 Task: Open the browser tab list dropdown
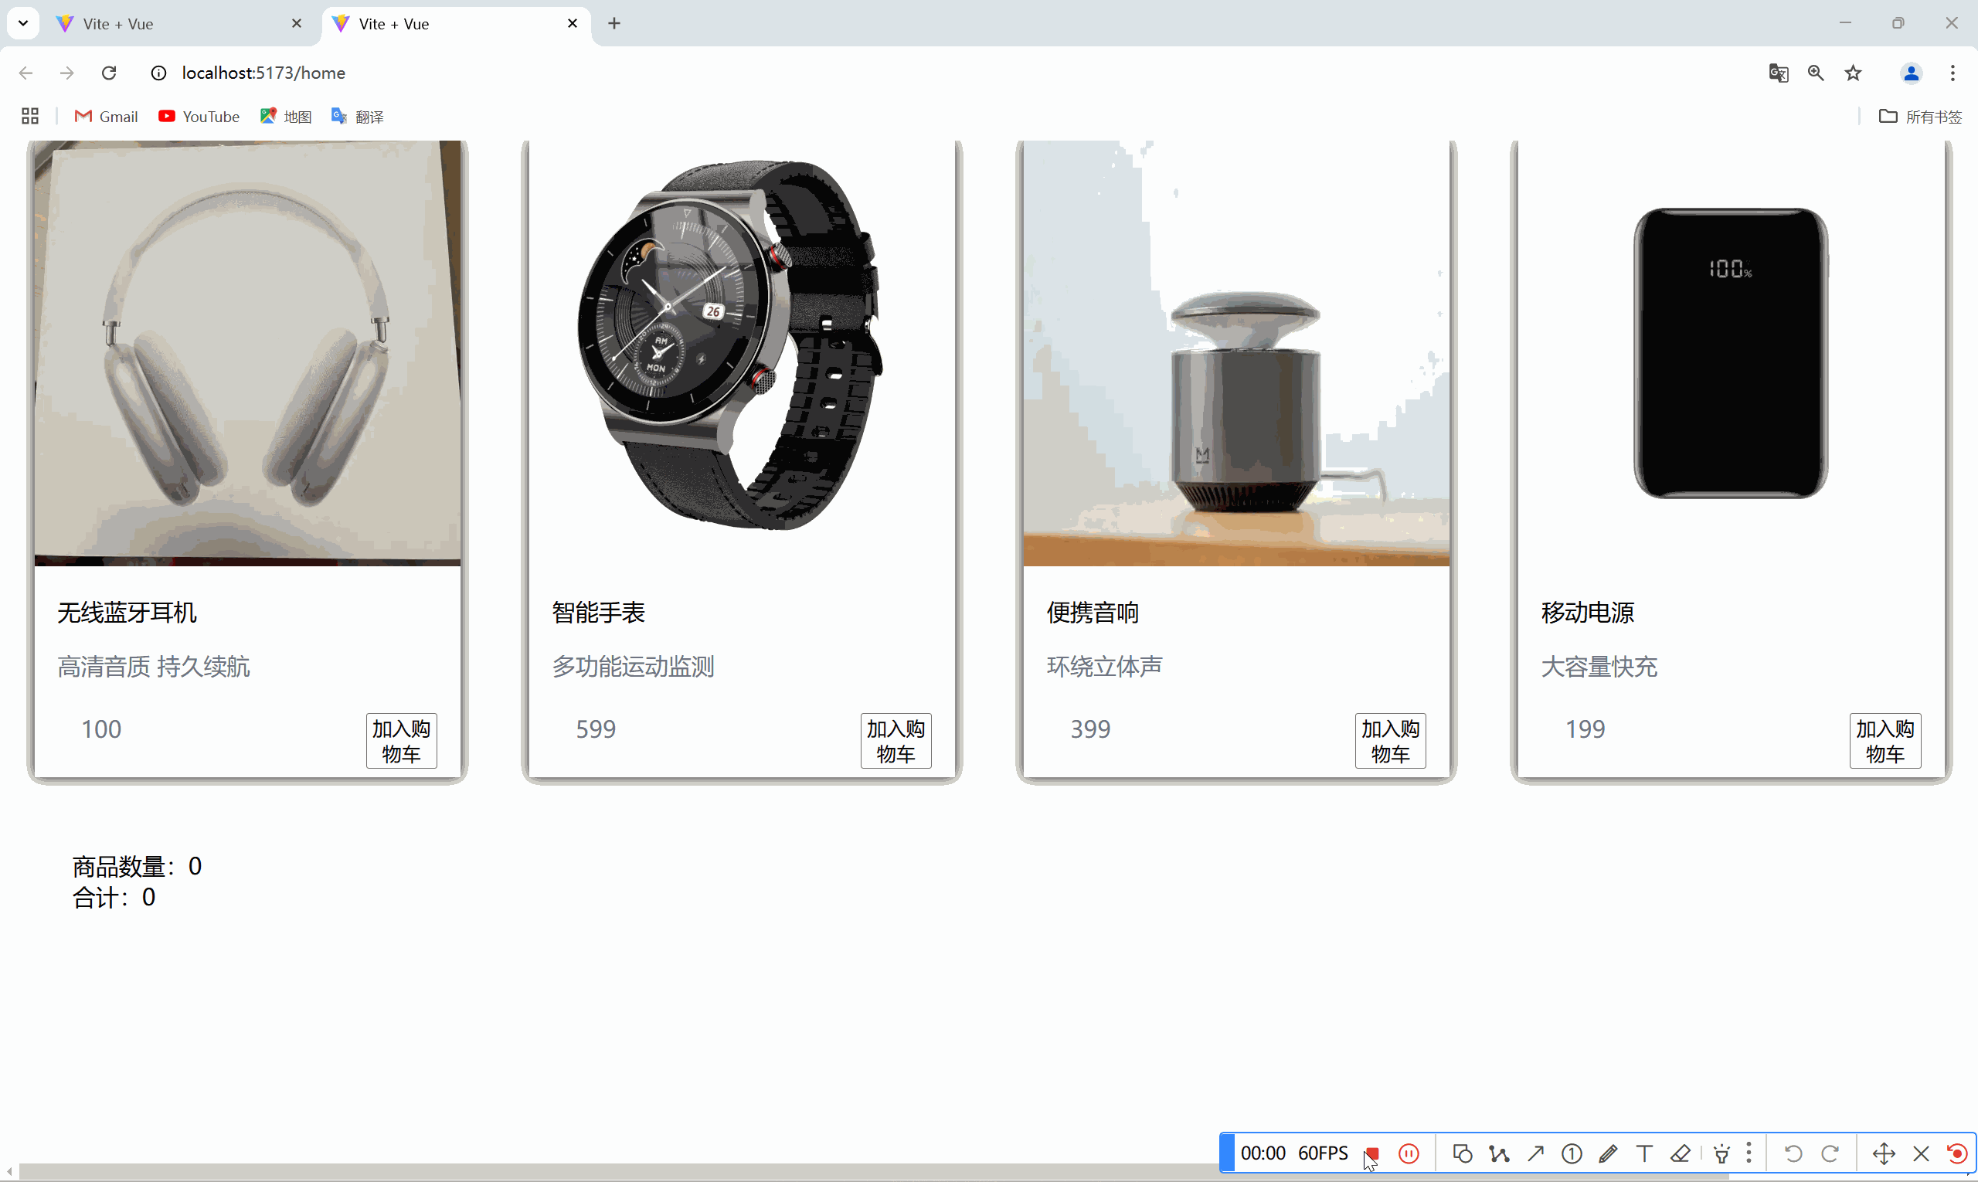click(23, 23)
